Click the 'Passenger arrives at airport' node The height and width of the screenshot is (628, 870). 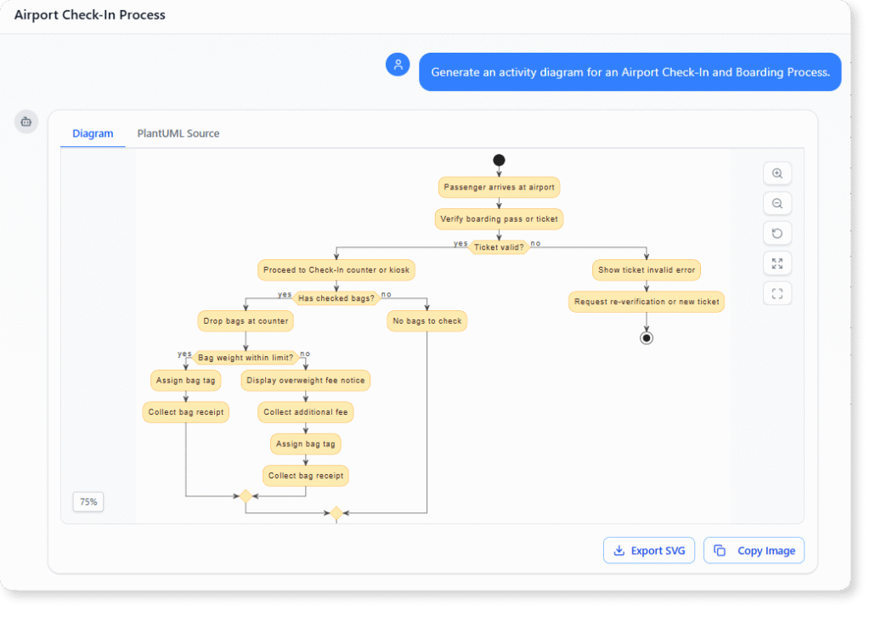coord(499,187)
